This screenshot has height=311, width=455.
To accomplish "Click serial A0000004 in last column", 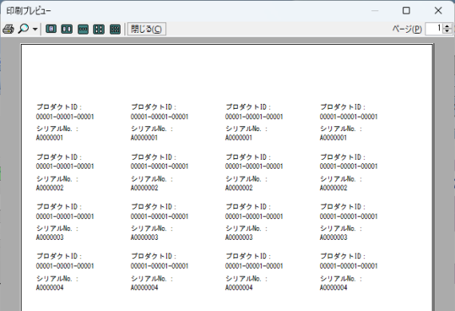I will 334,288.
